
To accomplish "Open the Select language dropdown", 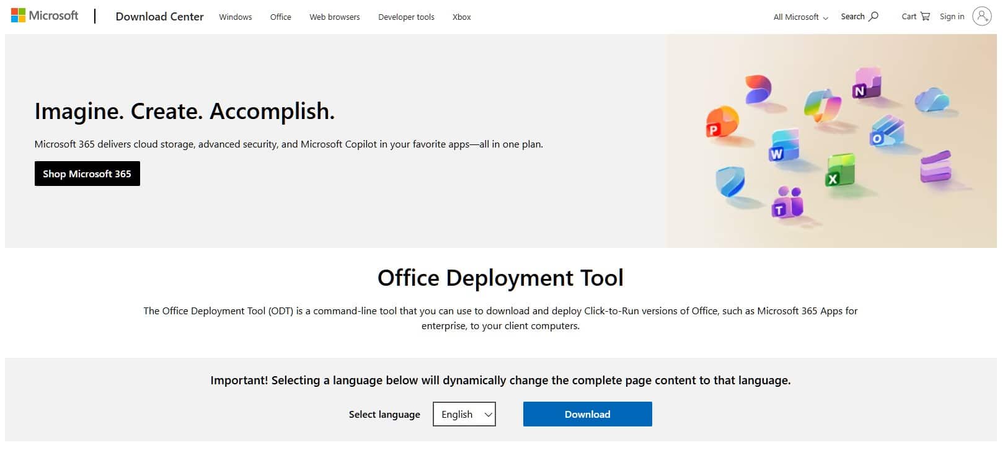I will 464,414.
